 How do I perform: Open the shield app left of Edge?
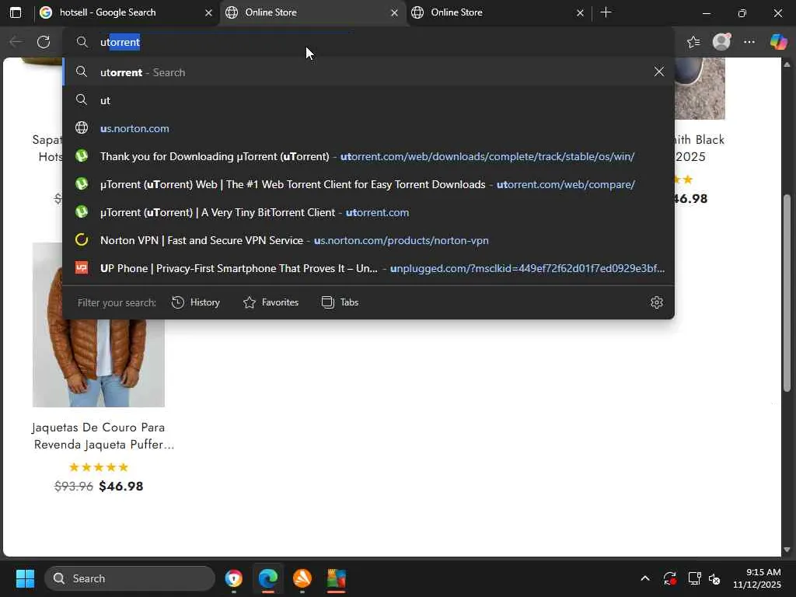[233, 578]
